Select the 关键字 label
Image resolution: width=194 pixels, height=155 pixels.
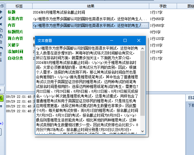[x=13, y=45]
